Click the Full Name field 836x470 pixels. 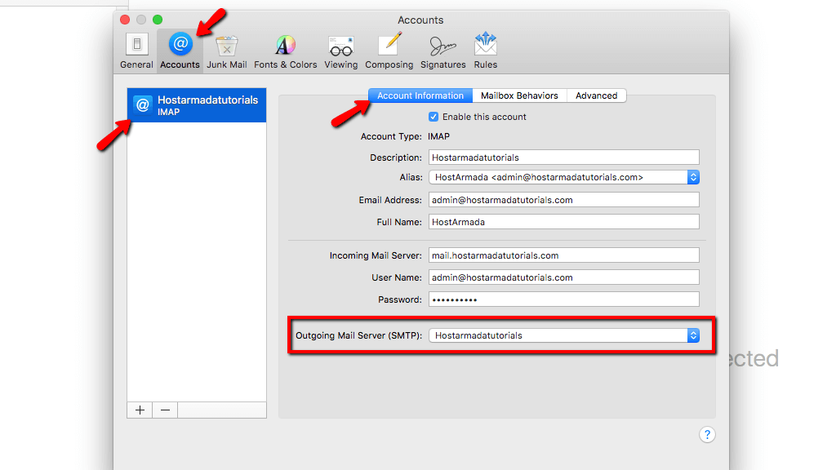564,222
